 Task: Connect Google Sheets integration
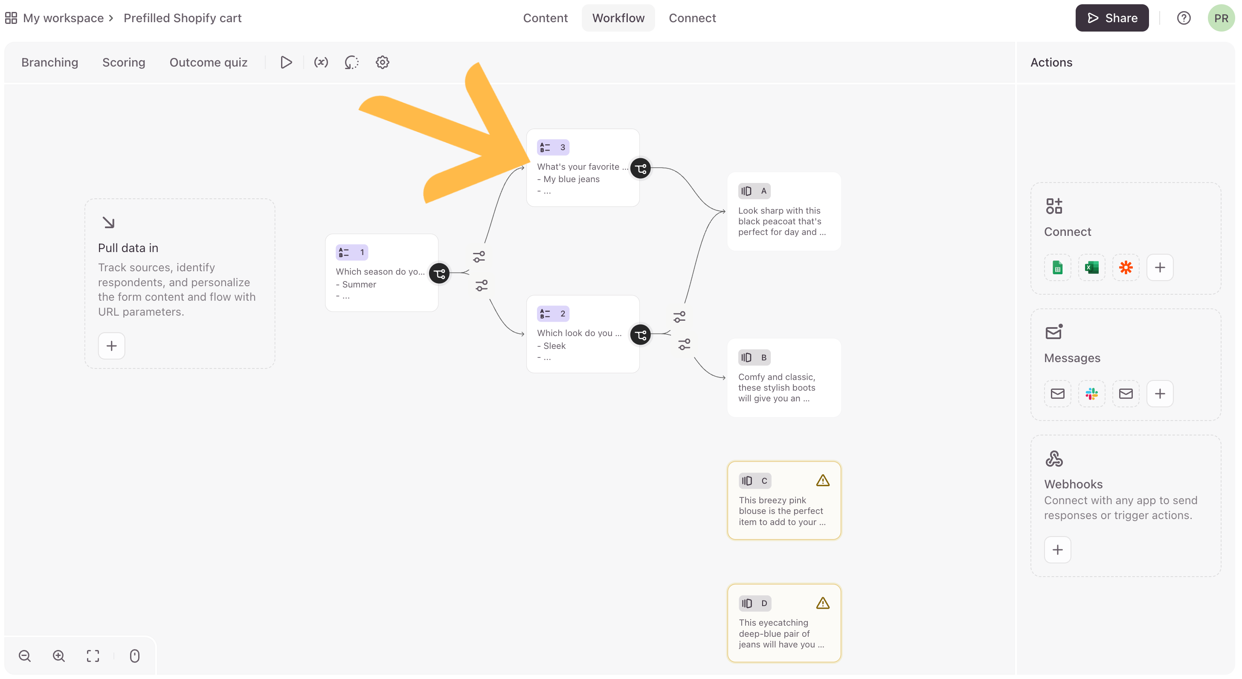point(1057,268)
